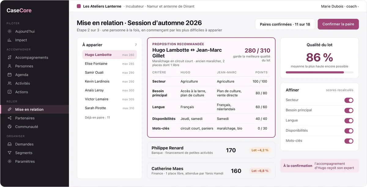367x187 pixels.
Task: Open Demandes in the sidebar
Action: 35,144
